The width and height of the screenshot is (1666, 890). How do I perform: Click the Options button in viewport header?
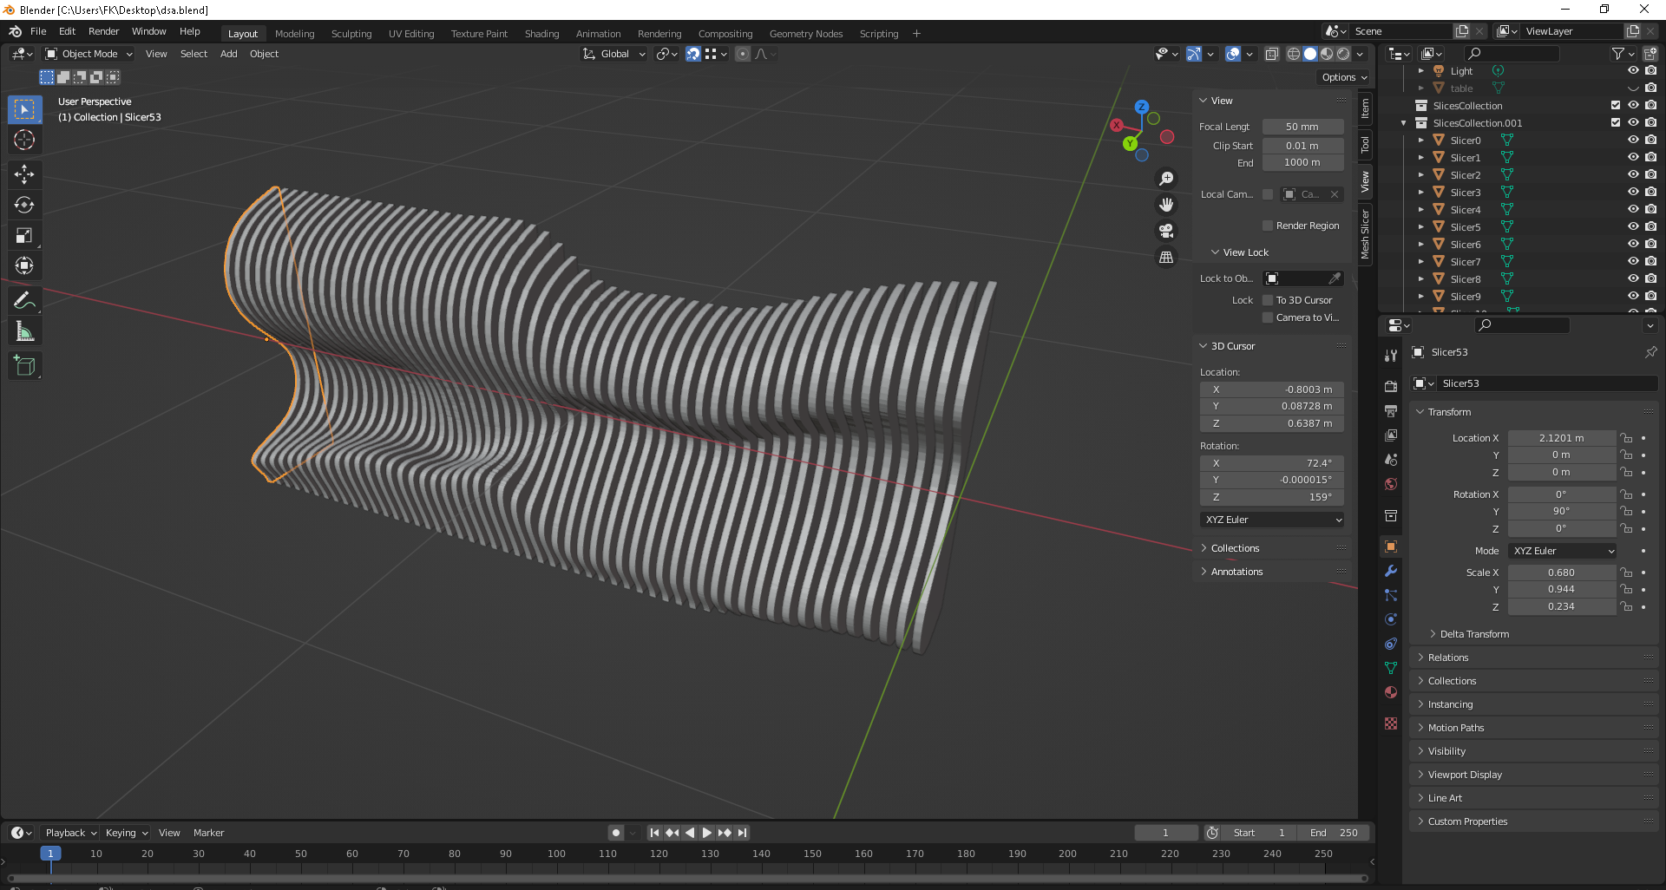1343,77
